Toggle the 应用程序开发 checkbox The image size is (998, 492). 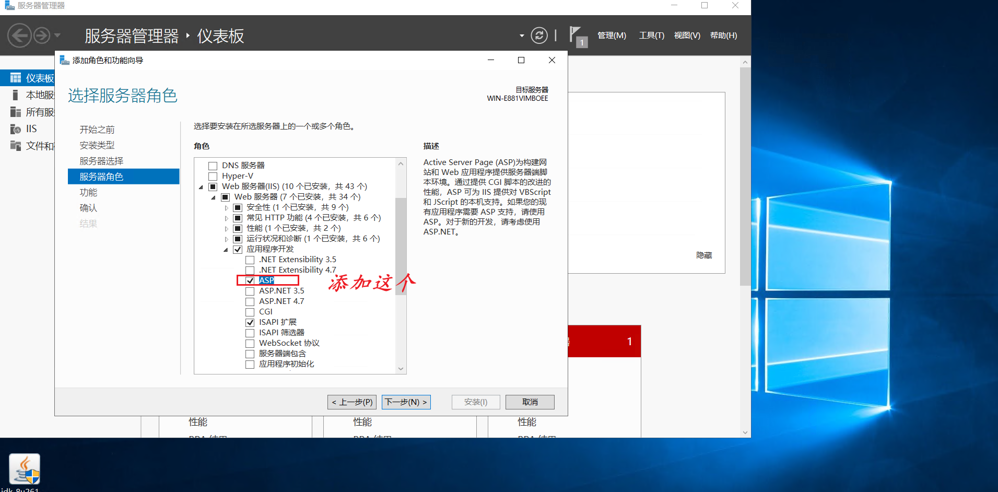point(238,250)
